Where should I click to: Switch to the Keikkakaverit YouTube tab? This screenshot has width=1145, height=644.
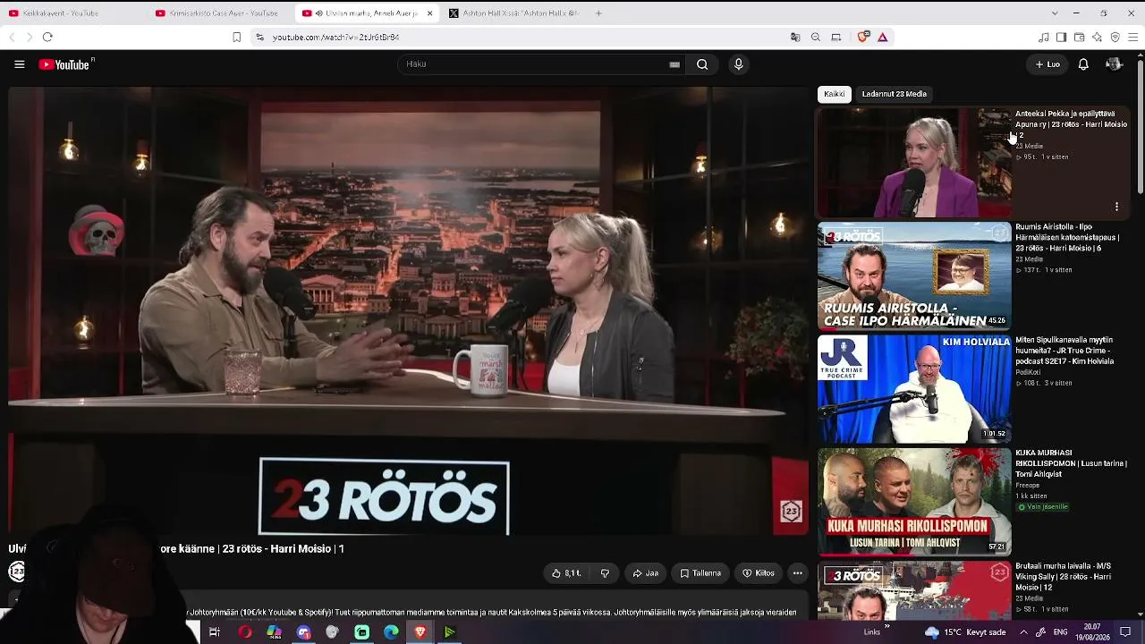(73, 13)
